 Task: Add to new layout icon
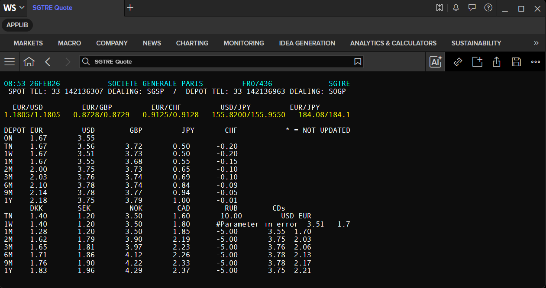477,62
